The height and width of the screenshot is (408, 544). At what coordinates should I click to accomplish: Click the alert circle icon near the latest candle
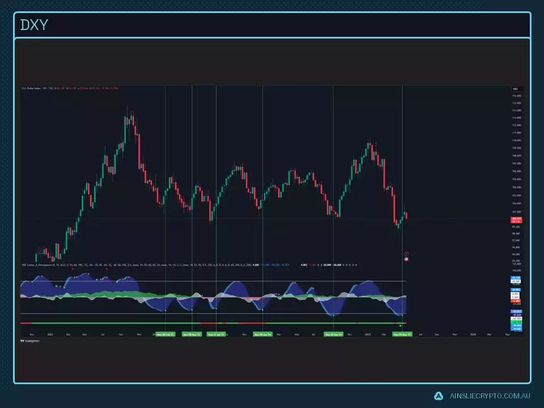(x=406, y=254)
